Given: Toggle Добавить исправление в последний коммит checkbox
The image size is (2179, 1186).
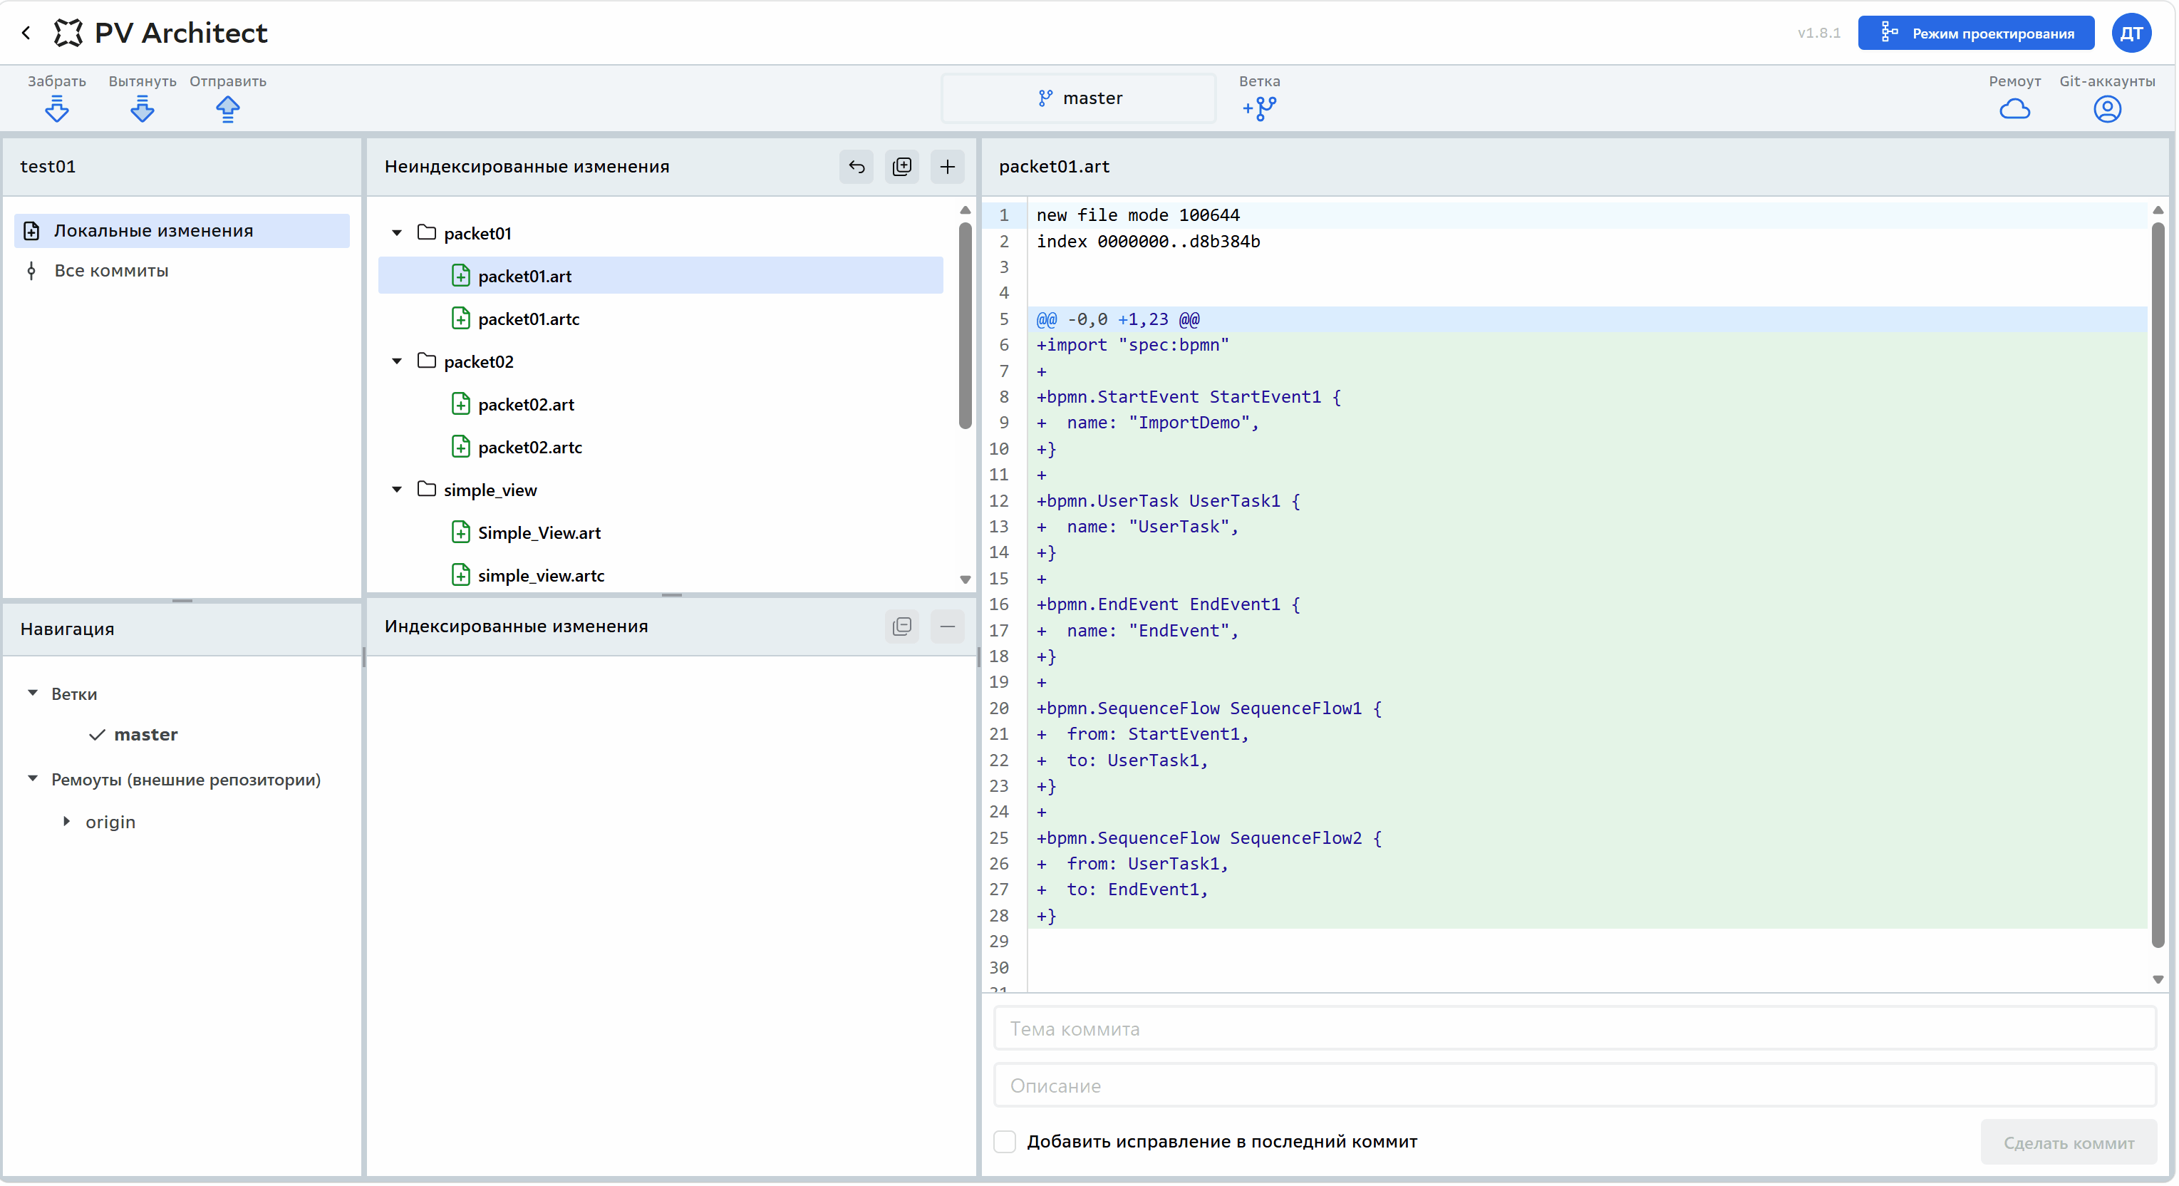Looking at the screenshot, I should (1004, 1141).
